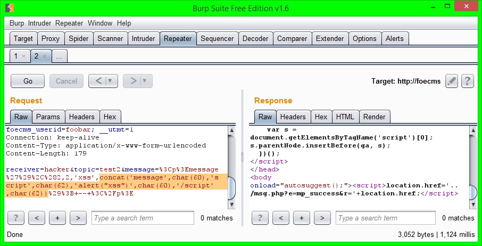Click 'Connection: keep-alive' header line
Image resolution: width=482 pixels, height=246 pixels.
click(x=53, y=137)
